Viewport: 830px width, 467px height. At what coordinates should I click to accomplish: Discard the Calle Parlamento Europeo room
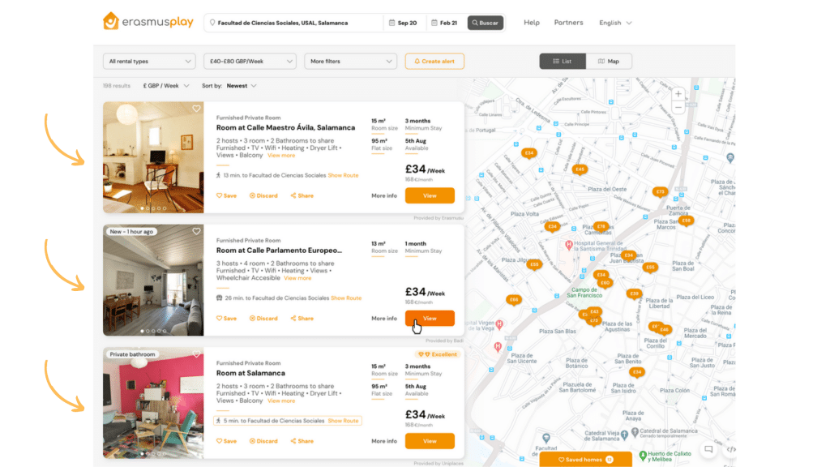pyautogui.click(x=263, y=319)
